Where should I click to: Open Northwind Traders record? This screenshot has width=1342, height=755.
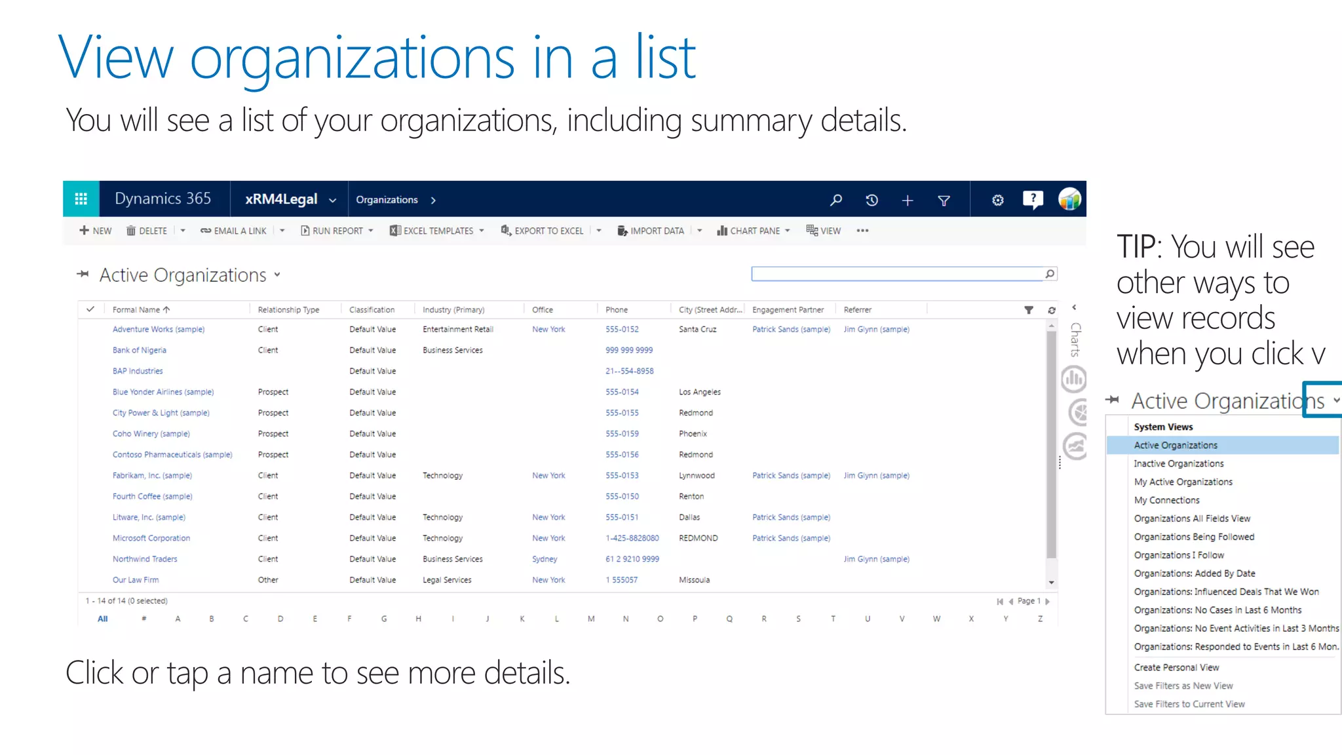click(145, 559)
